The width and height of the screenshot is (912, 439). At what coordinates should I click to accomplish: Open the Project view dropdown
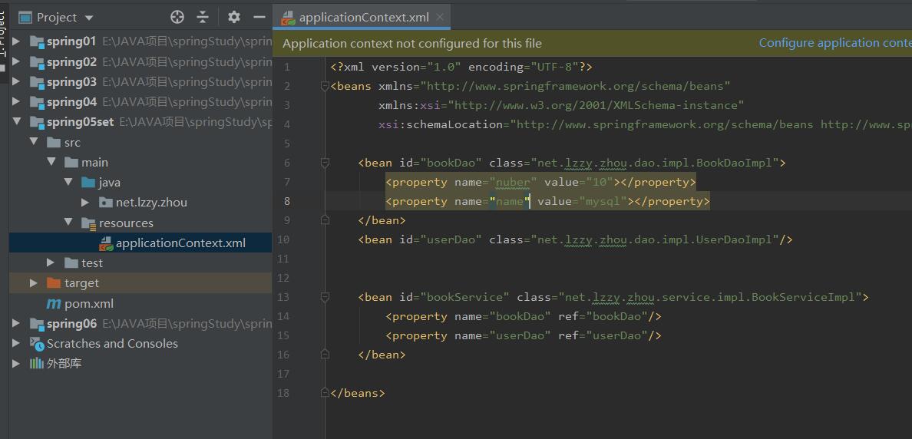pos(89,18)
